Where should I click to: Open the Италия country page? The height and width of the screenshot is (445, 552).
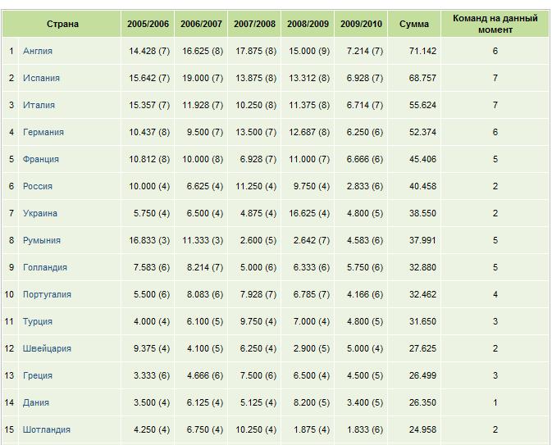tap(39, 105)
